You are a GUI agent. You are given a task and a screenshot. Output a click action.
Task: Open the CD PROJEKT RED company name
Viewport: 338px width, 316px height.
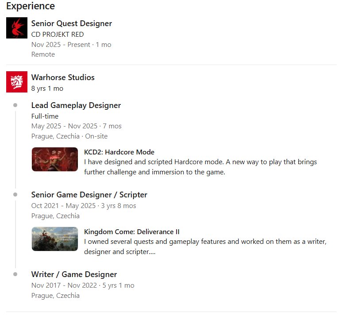point(58,34)
